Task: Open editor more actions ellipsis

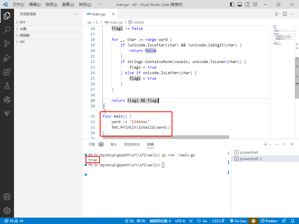Action: tap(292, 14)
